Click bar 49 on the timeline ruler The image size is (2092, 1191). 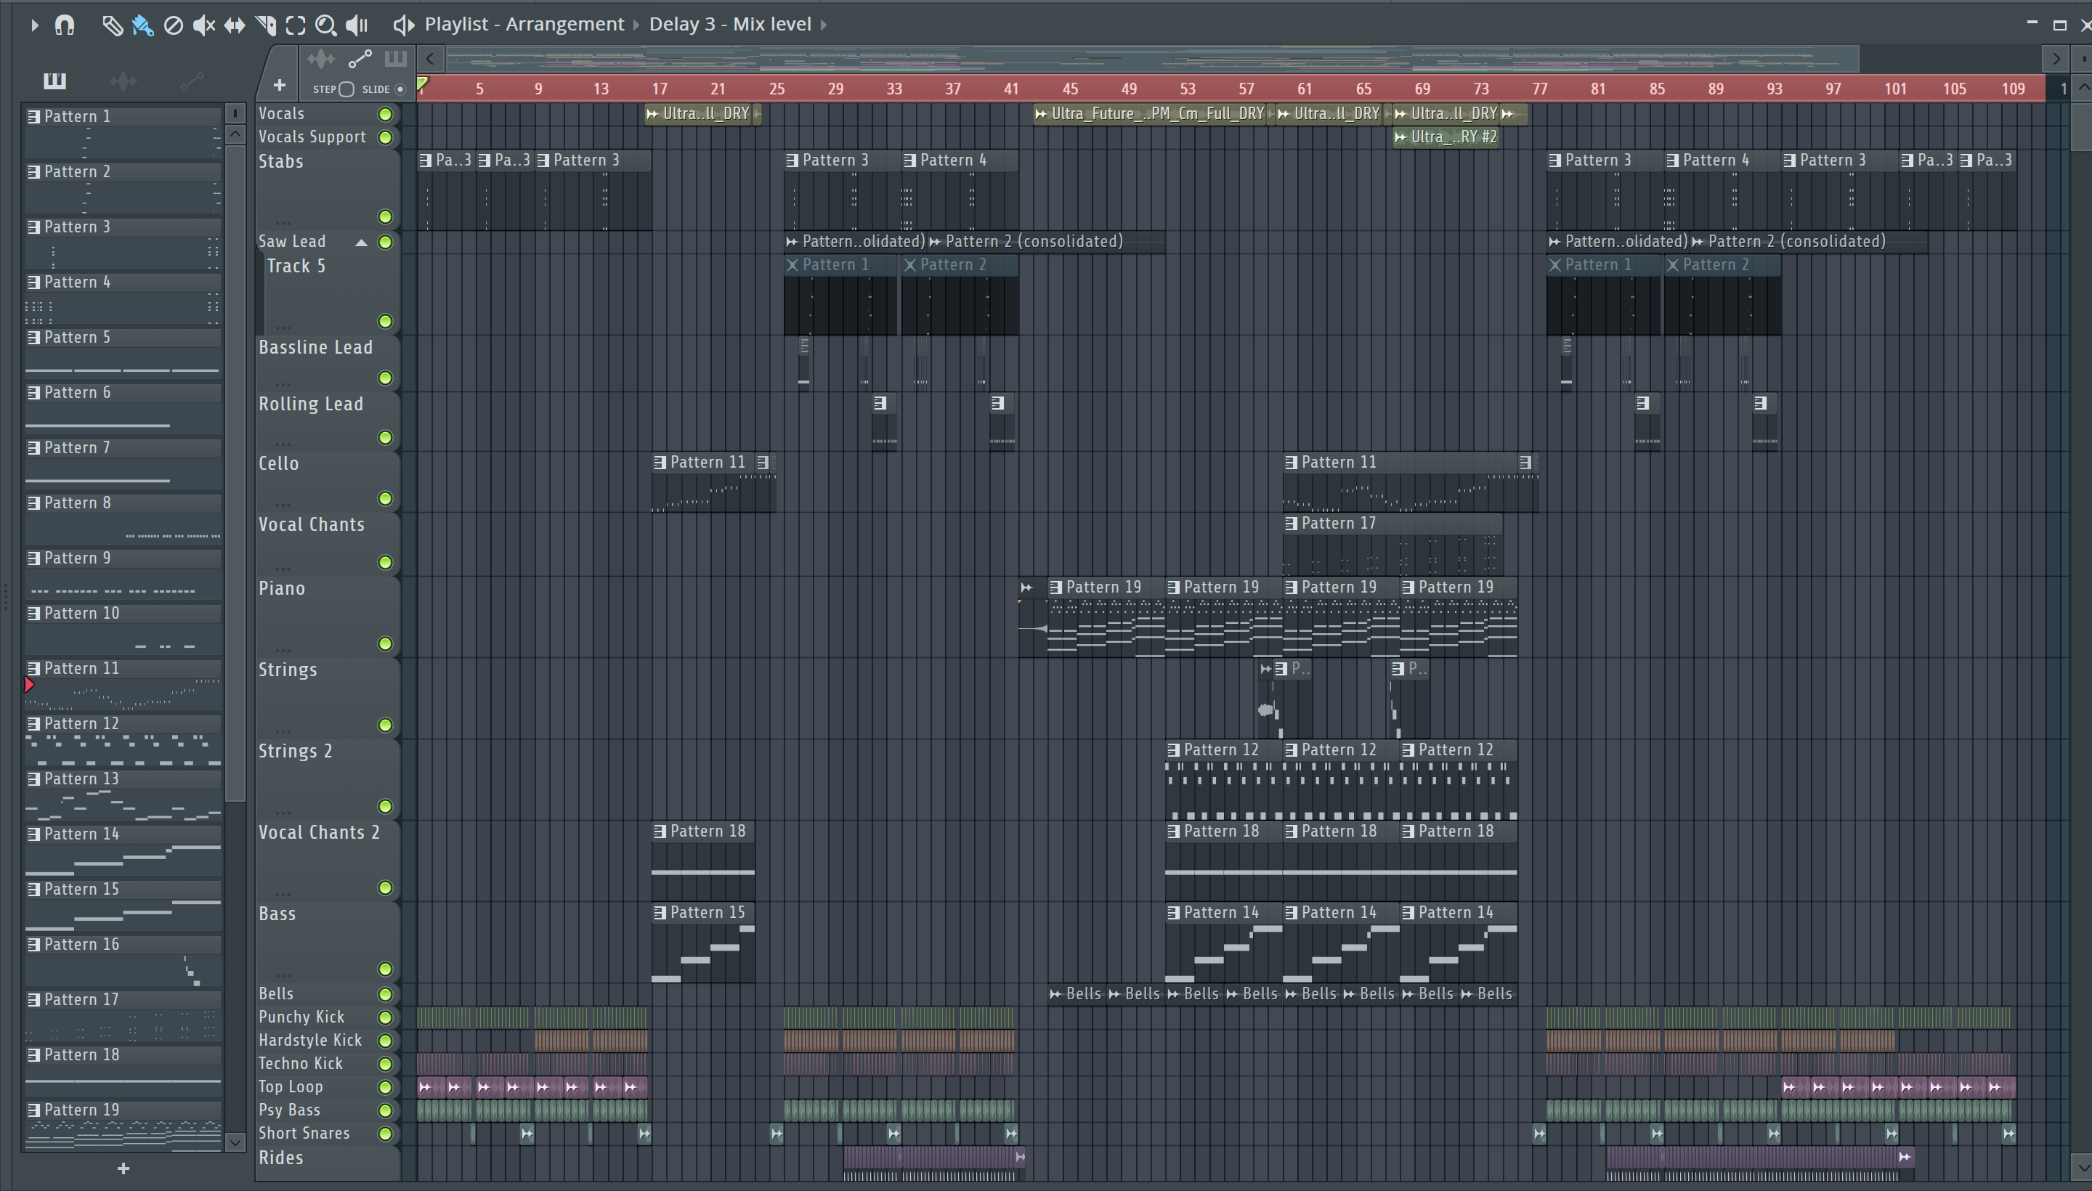[1128, 89]
